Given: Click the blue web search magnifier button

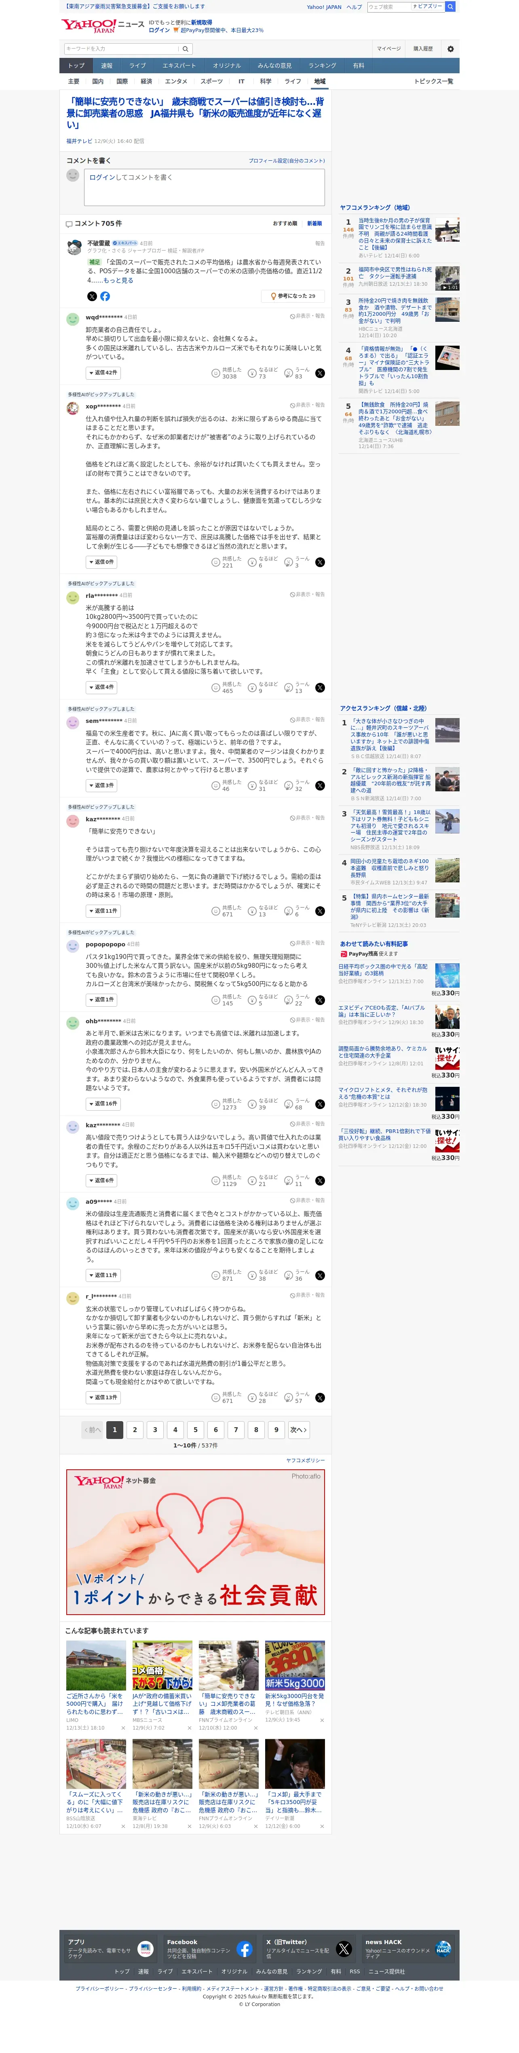Looking at the screenshot, I should [450, 6].
